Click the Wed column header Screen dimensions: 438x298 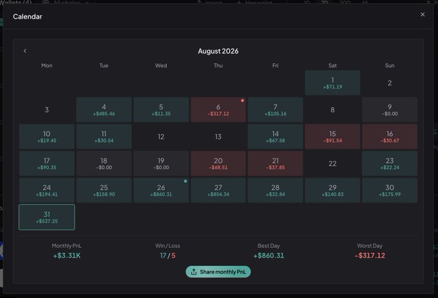click(x=161, y=66)
